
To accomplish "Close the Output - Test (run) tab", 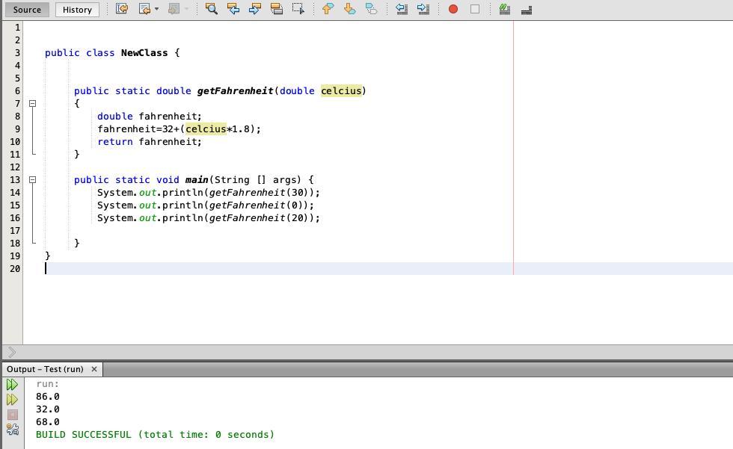I will (x=94, y=369).
